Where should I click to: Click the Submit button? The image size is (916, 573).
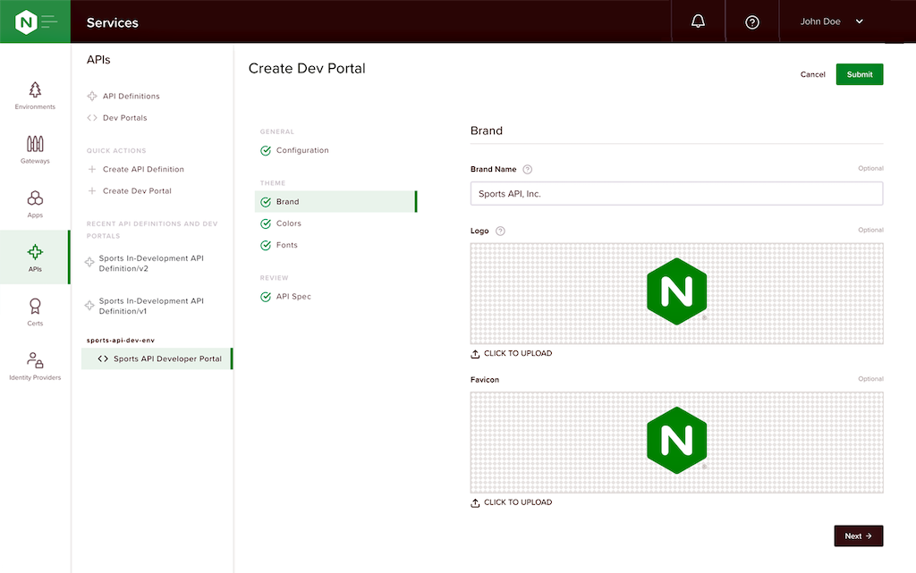tap(860, 74)
